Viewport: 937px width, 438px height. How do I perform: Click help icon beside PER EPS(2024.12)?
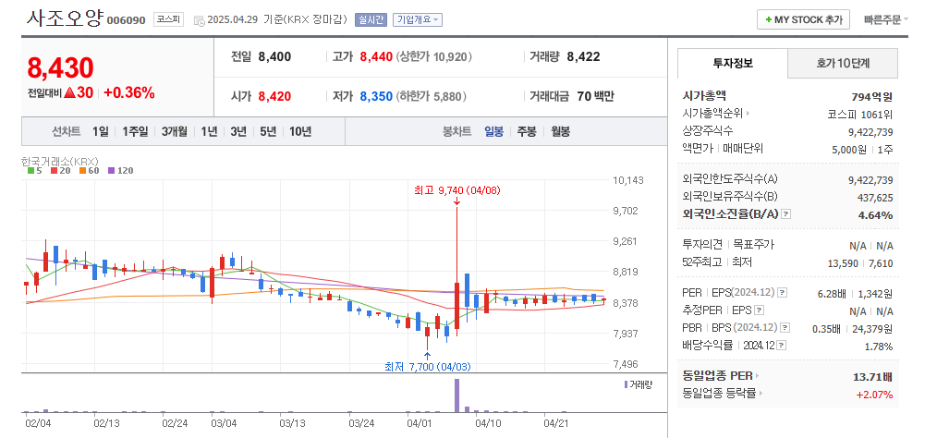point(783,294)
